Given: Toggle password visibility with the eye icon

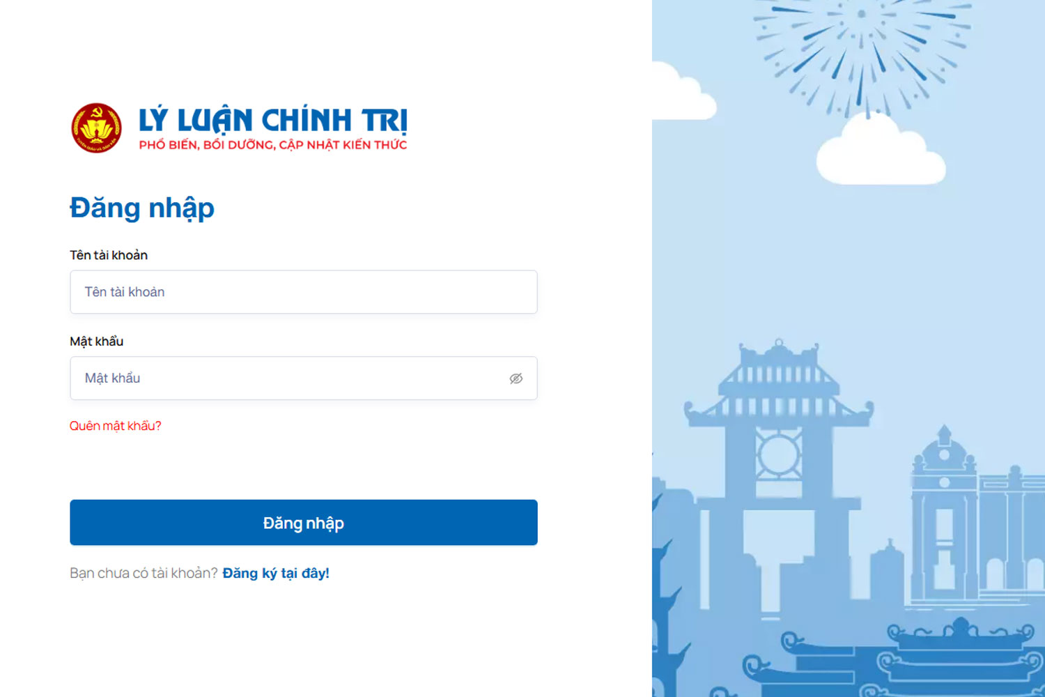Looking at the screenshot, I should (516, 378).
